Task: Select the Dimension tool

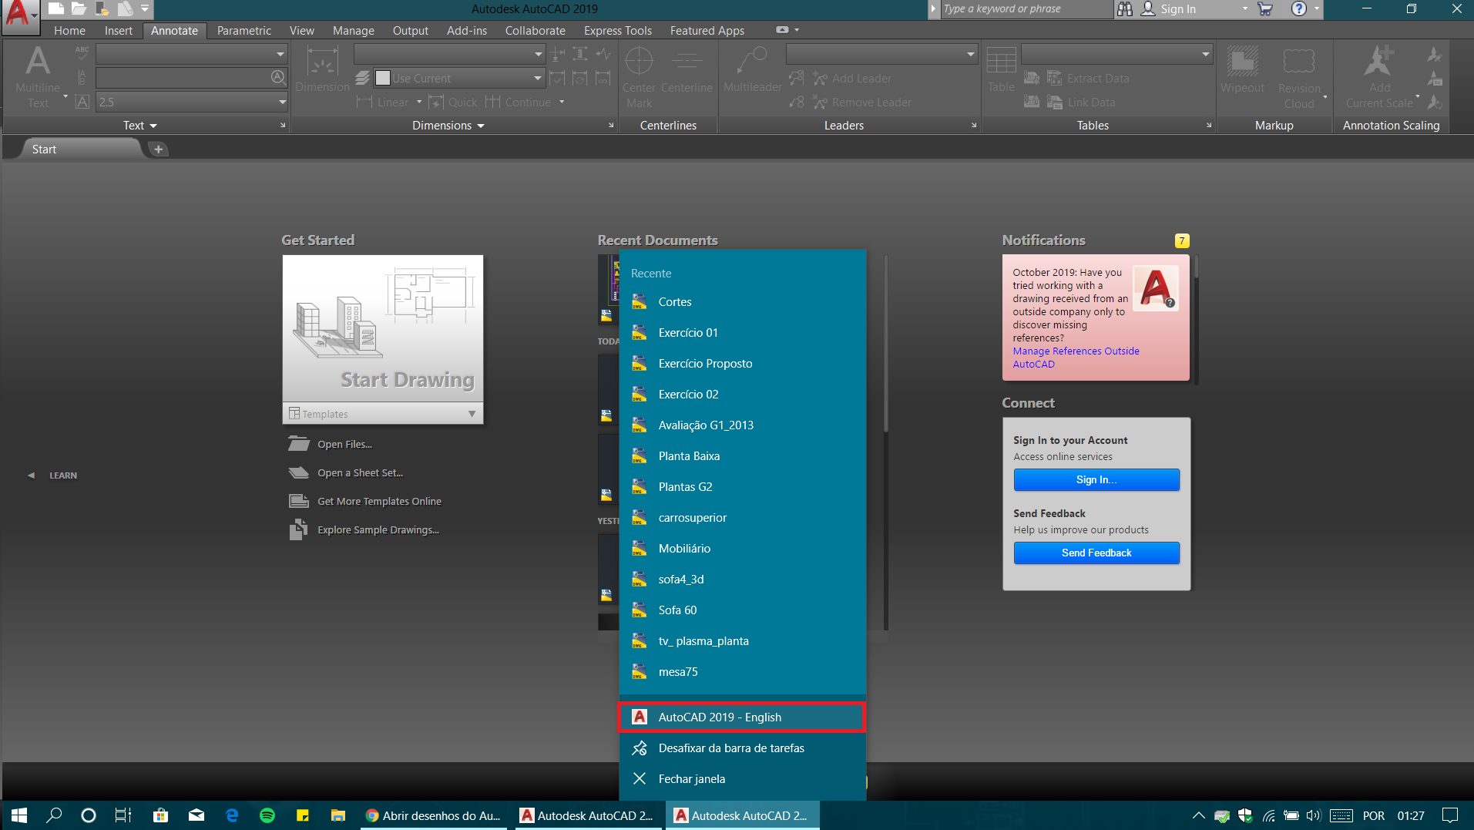Action: click(322, 69)
